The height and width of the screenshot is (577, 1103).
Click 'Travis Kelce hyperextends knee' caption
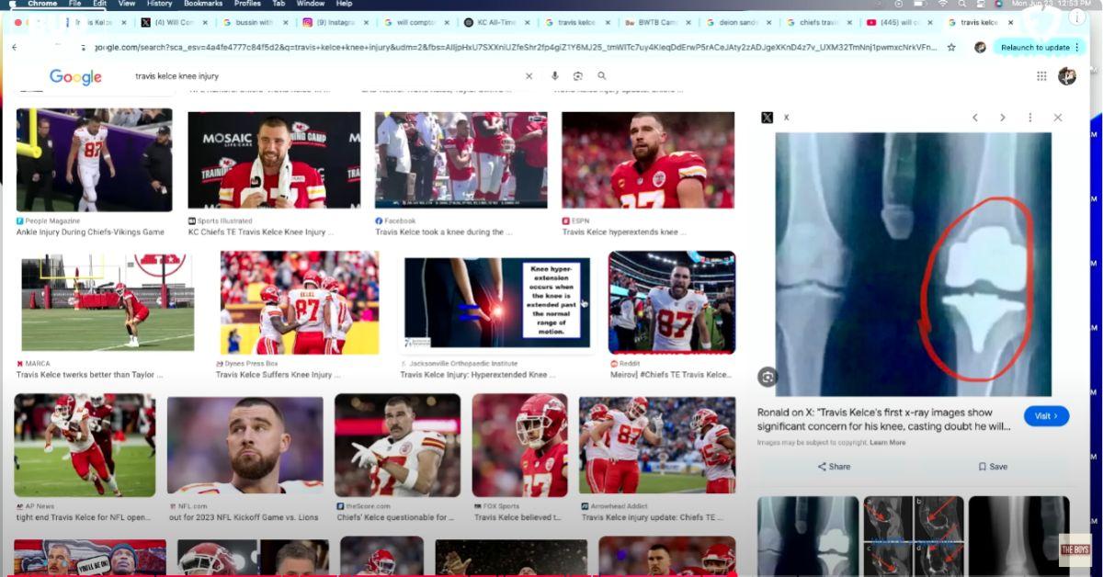(x=624, y=232)
